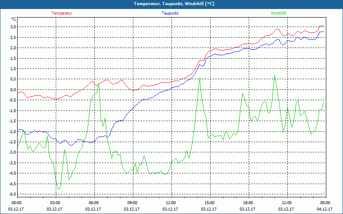Image resolution: width=343 pixels, height=214 pixels.
Task: Select the -1,5 y-axis value
Action: click(x=13, y=121)
